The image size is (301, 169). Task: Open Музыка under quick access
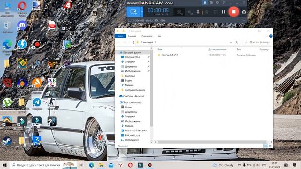129,85
